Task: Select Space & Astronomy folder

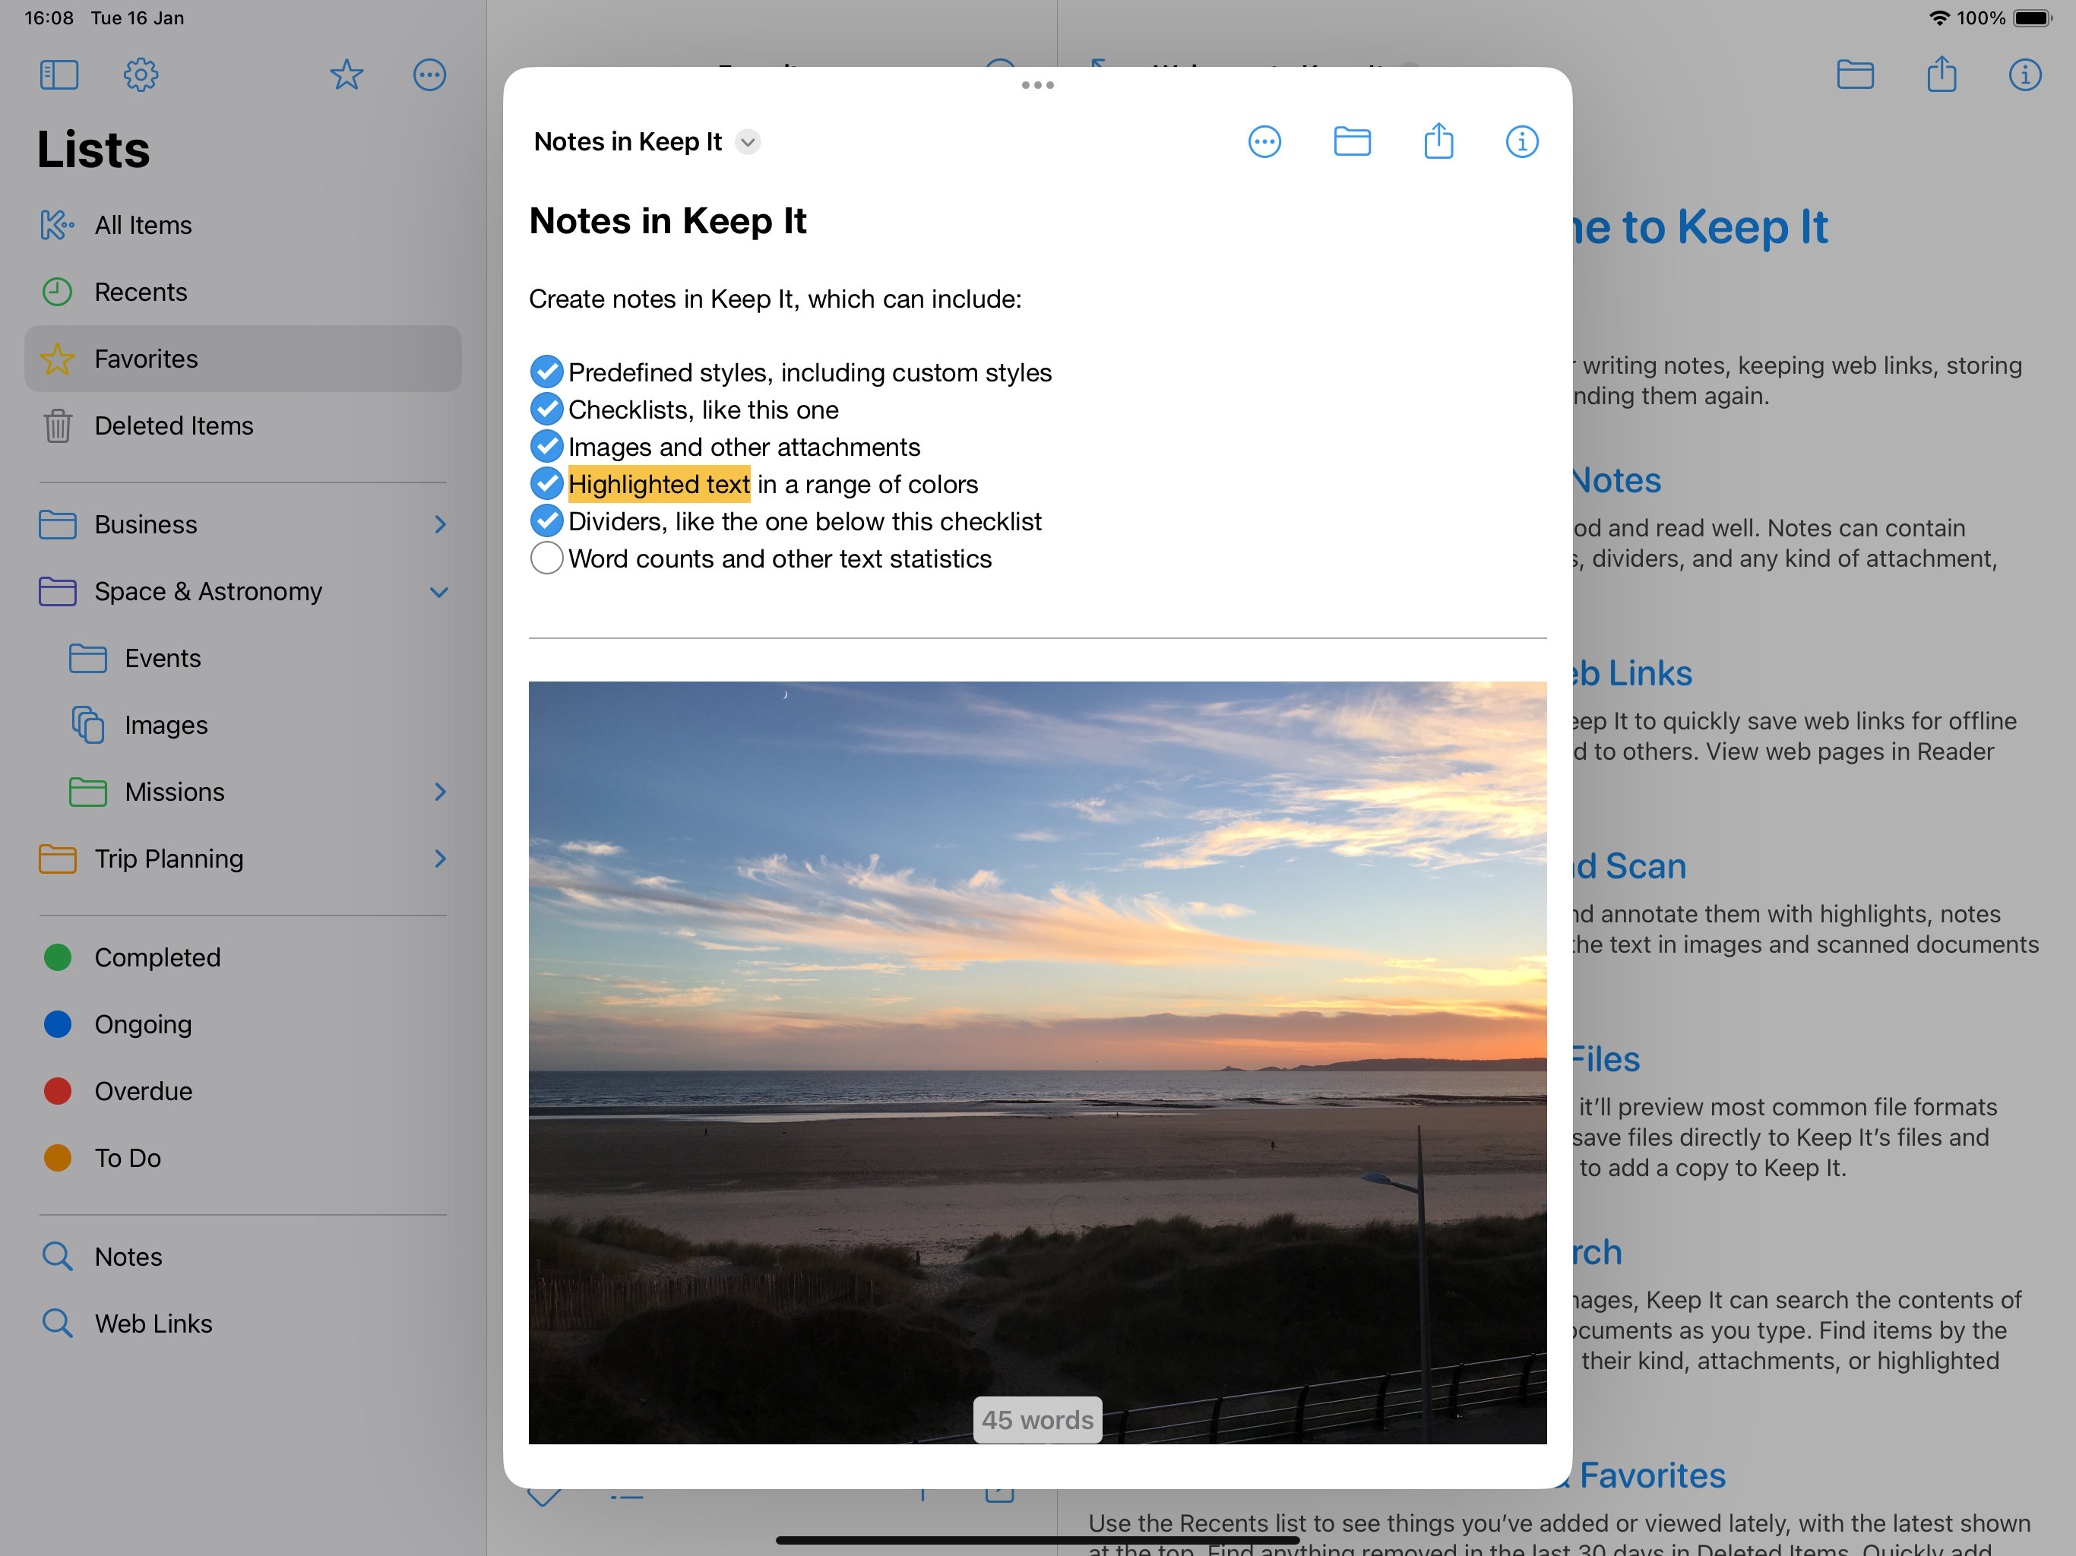Action: tap(243, 591)
